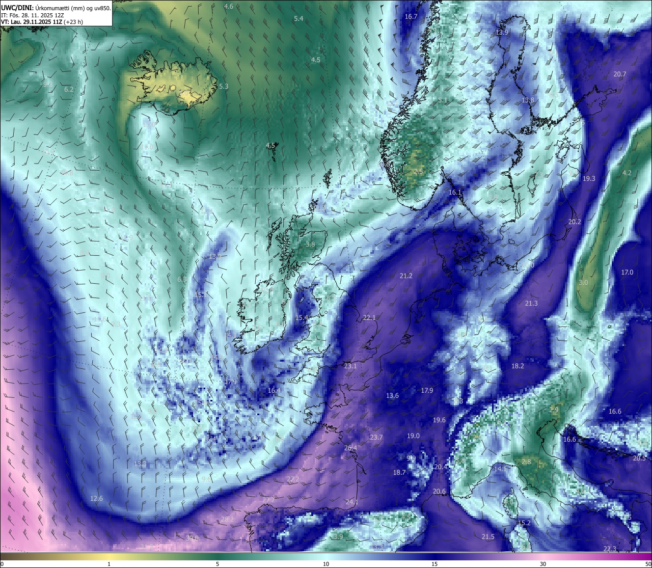Screen dimensions: 652x568
Task: Select the 22.3 value label
Action: [610, 548]
